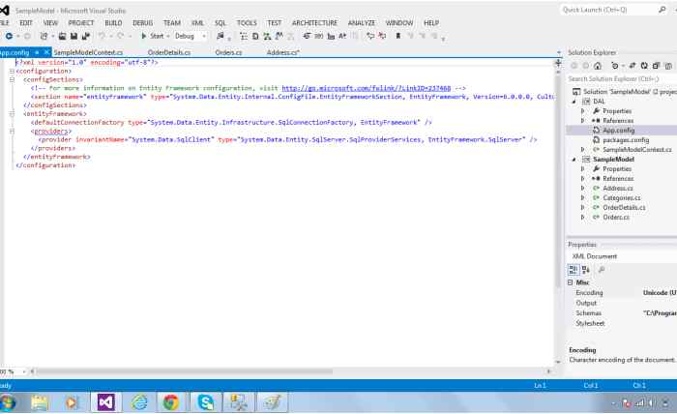Viewport: 677px width, 414px height.
Task: Collapse the providers outlining node
Action: 12,132
